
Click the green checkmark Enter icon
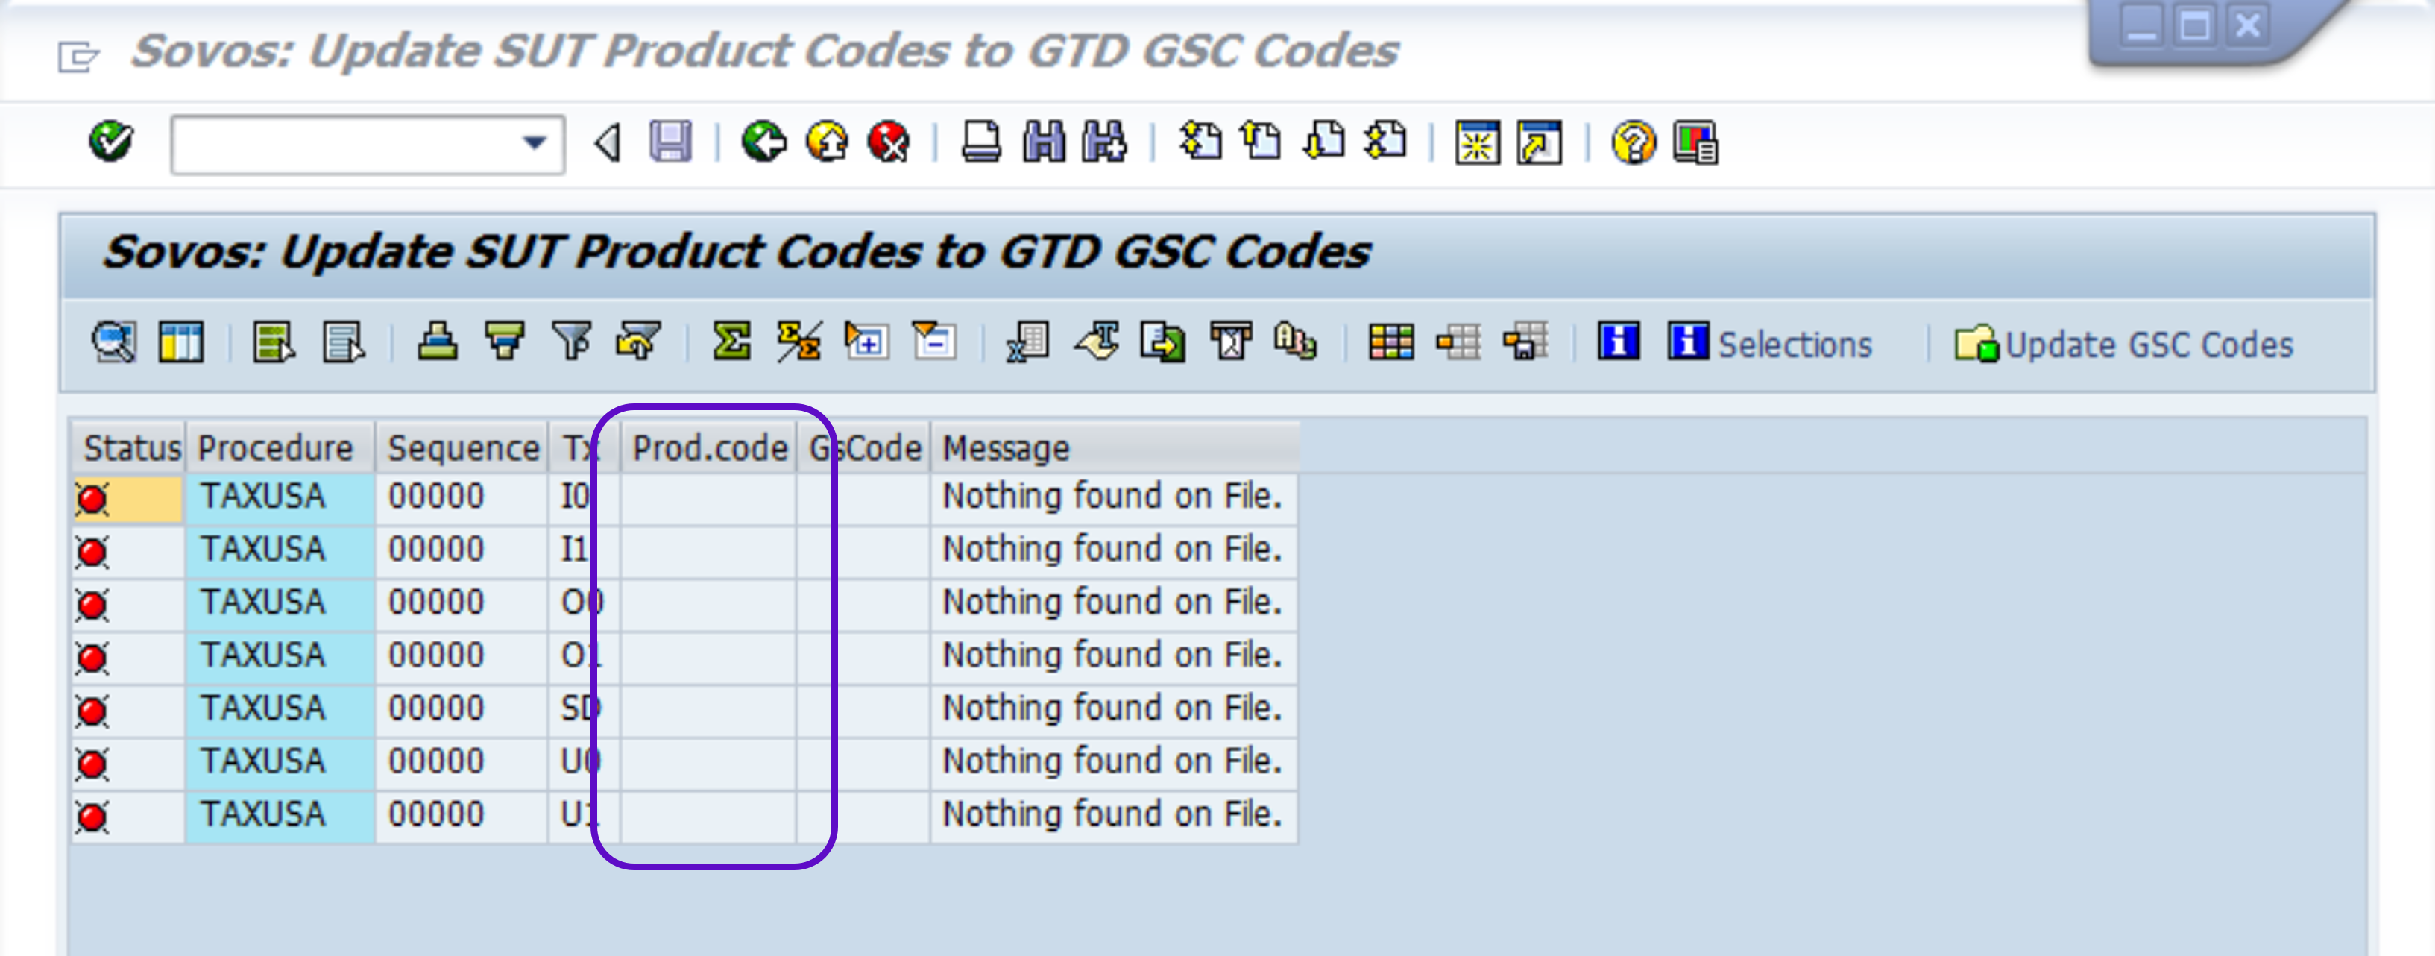110,142
